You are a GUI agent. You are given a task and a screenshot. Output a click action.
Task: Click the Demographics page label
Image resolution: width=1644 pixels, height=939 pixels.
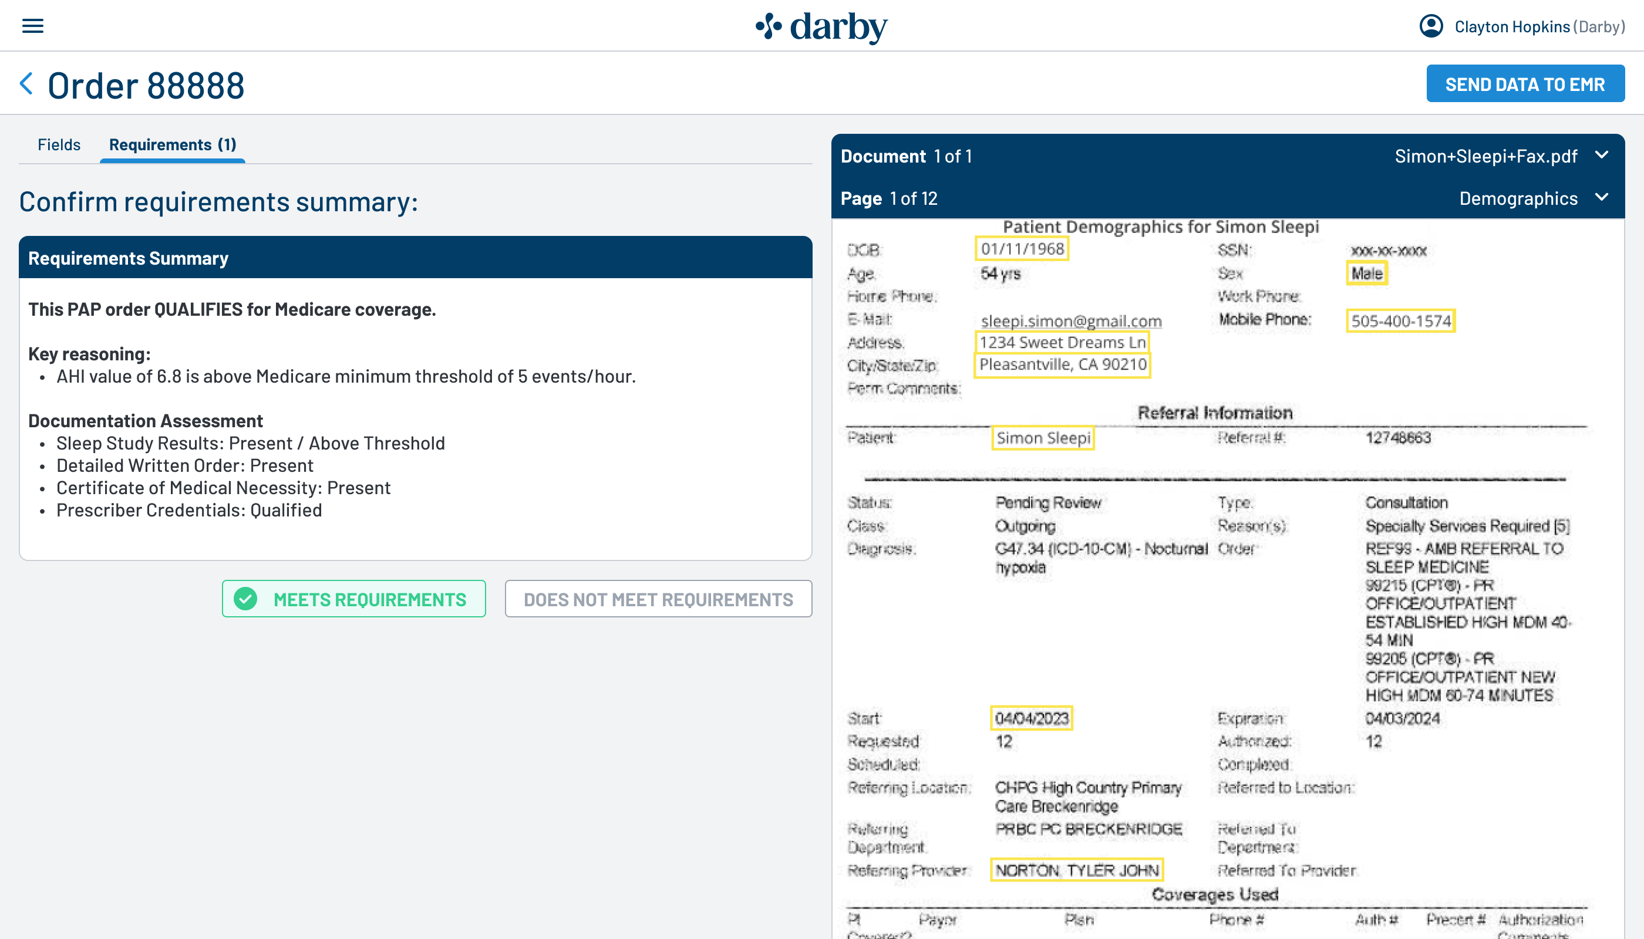tap(1518, 198)
